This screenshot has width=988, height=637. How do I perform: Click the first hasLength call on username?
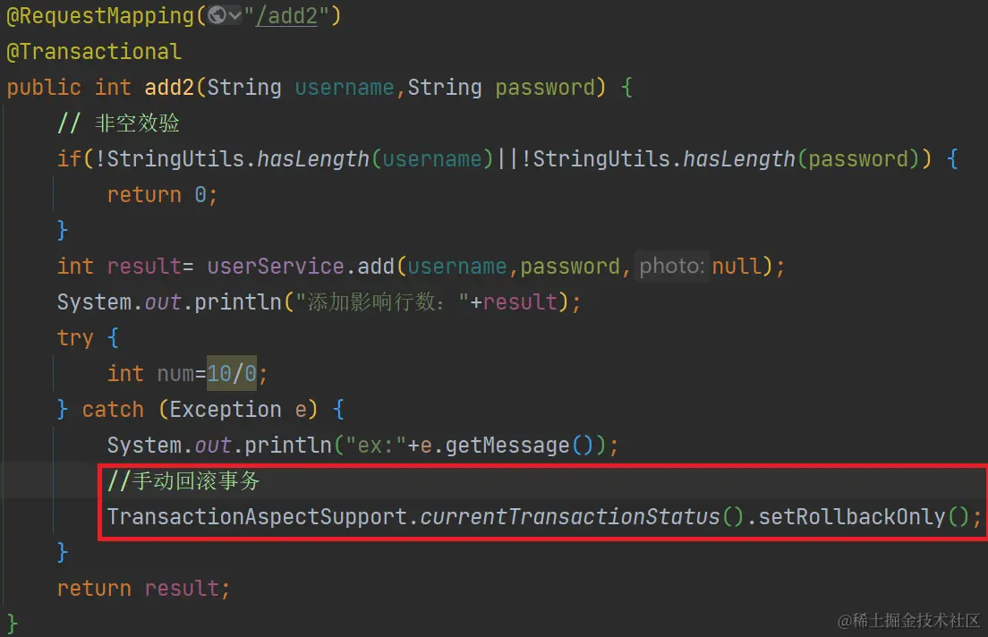[312, 158]
